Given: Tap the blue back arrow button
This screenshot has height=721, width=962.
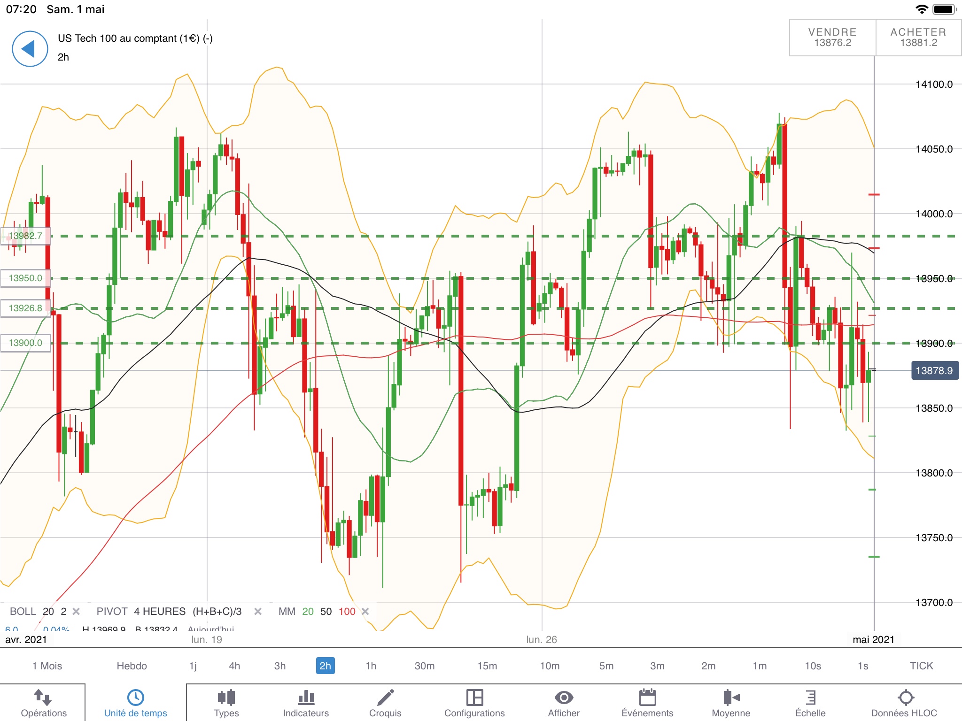Looking at the screenshot, I should (30, 49).
